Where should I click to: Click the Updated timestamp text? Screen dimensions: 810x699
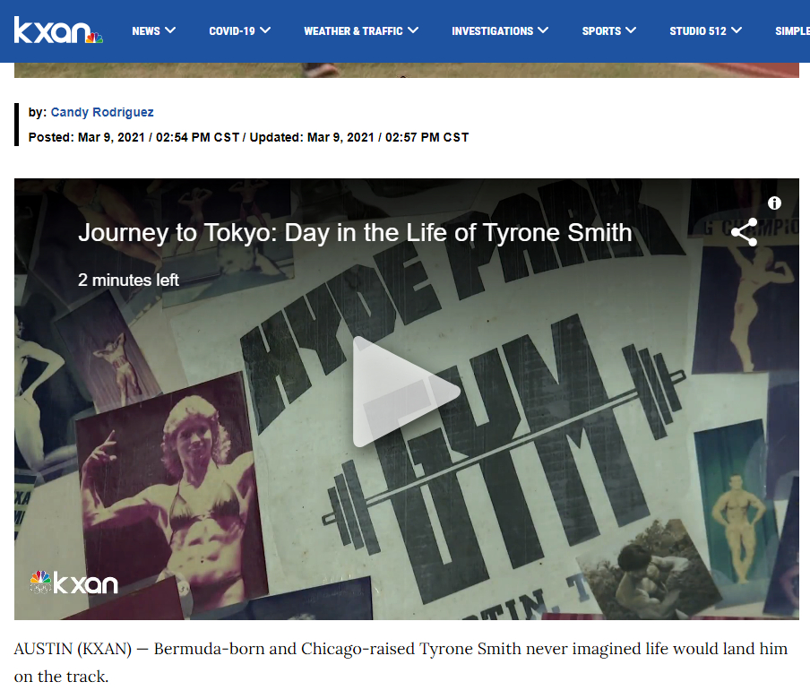[358, 137]
